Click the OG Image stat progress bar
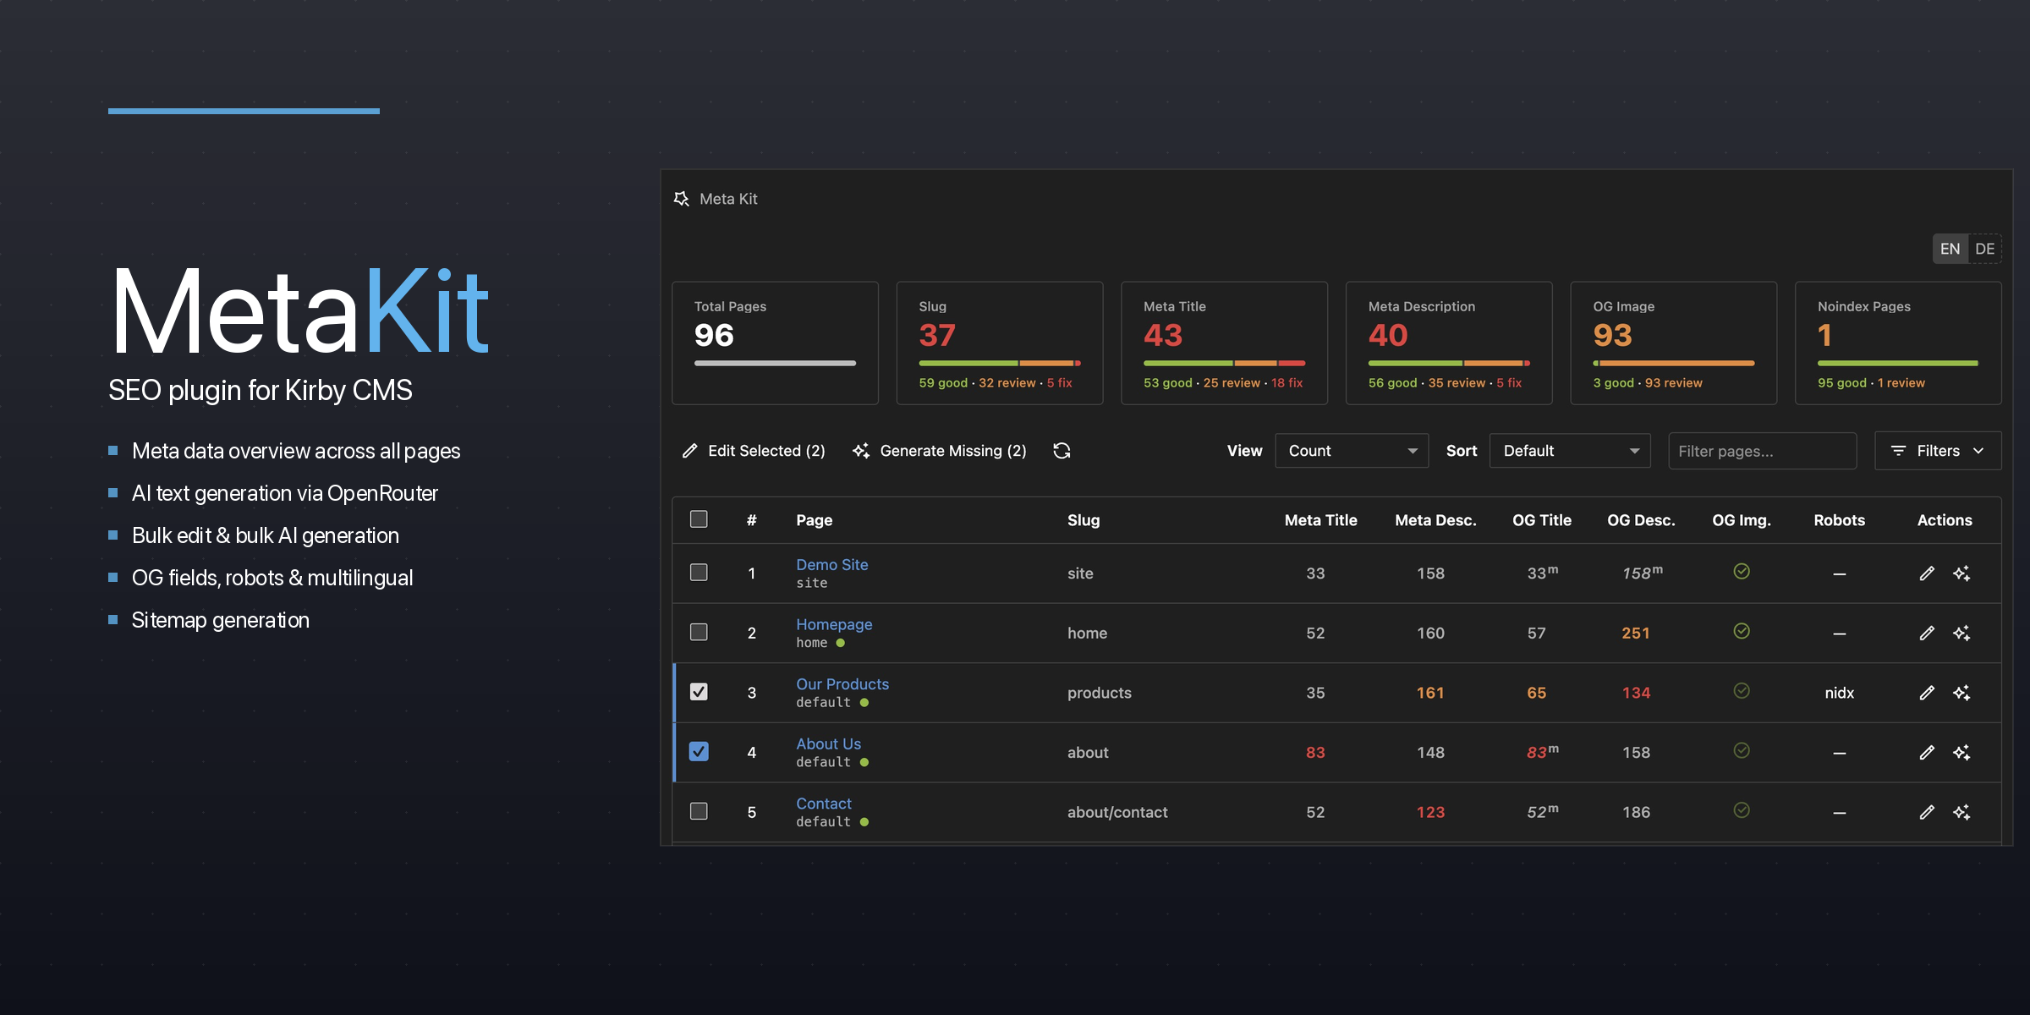This screenshot has height=1015, width=2030. coord(1674,364)
